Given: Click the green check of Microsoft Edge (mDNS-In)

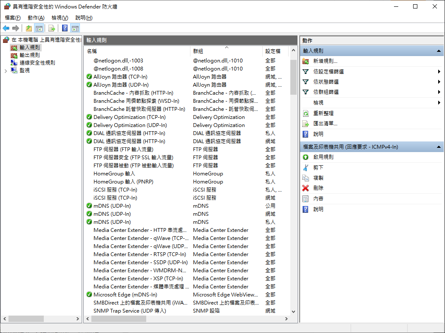Looking at the screenshot, I should 89,294.
